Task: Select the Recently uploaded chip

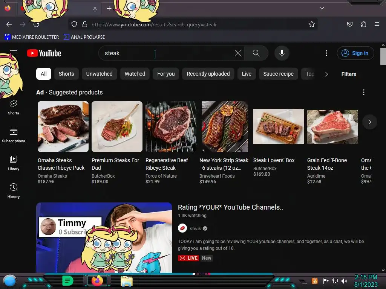Action: click(208, 74)
